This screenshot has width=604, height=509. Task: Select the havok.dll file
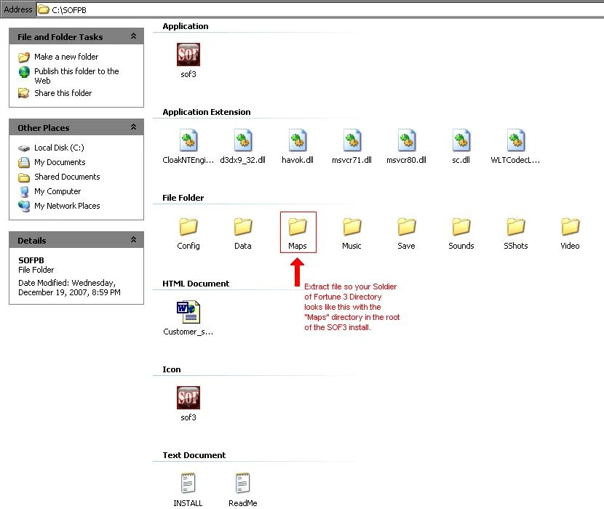297,141
